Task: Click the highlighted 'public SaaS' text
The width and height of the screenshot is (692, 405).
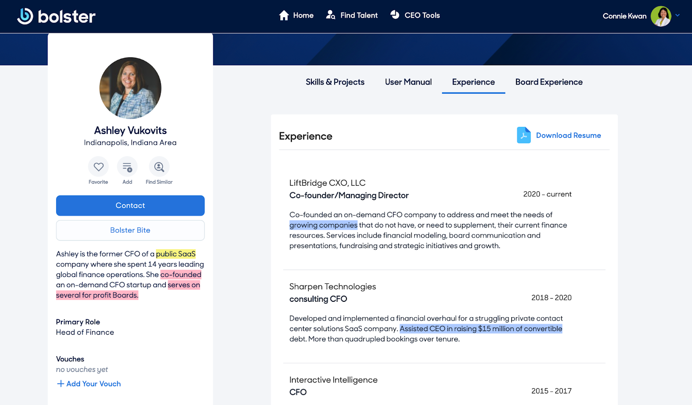Action: coord(176,254)
